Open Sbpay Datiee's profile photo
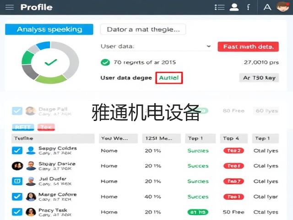 point(31,166)
